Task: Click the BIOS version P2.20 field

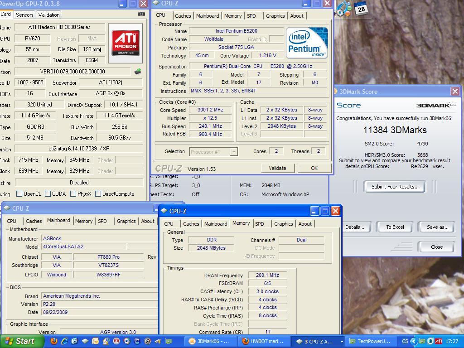Action: (x=99, y=304)
